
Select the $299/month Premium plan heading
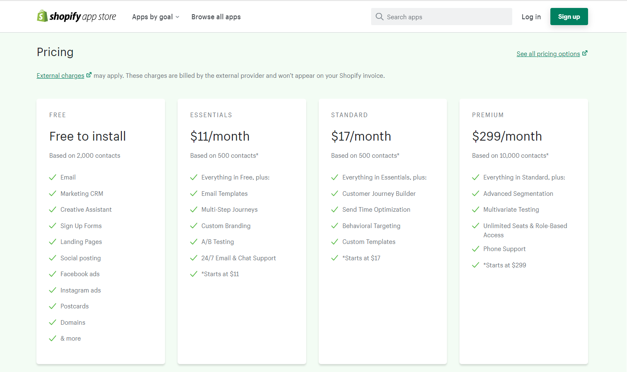[507, 136]
